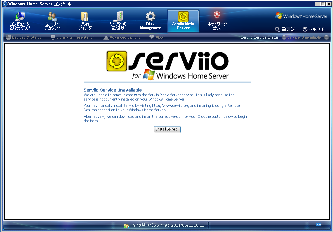333x232 pixels.
Task: Open the コンピュータとバックアップ section
Action: coord(20,21)
